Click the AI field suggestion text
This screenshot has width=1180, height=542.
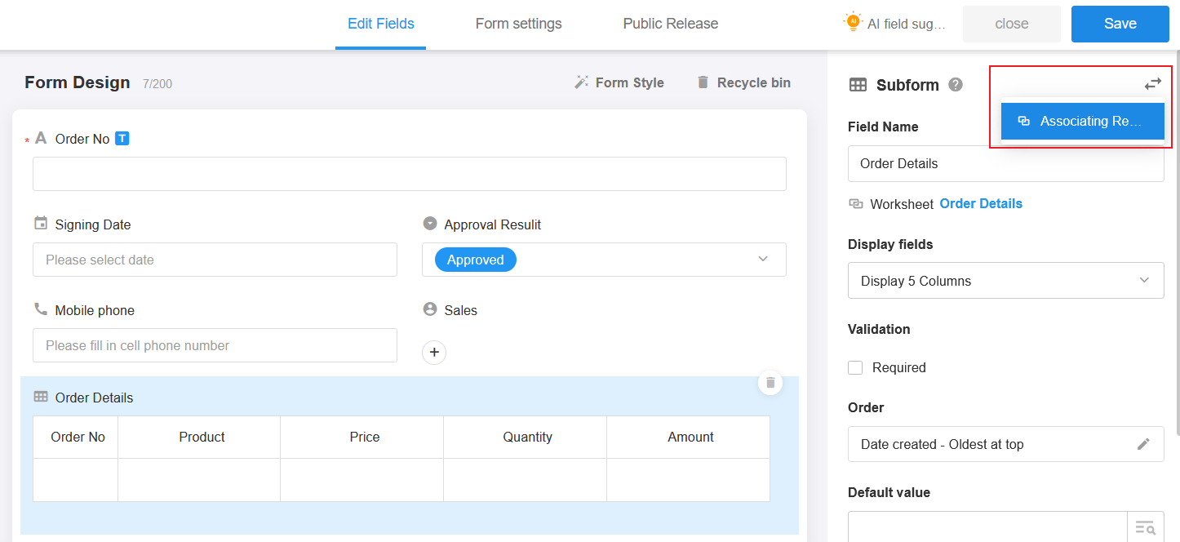coord(907,24)
